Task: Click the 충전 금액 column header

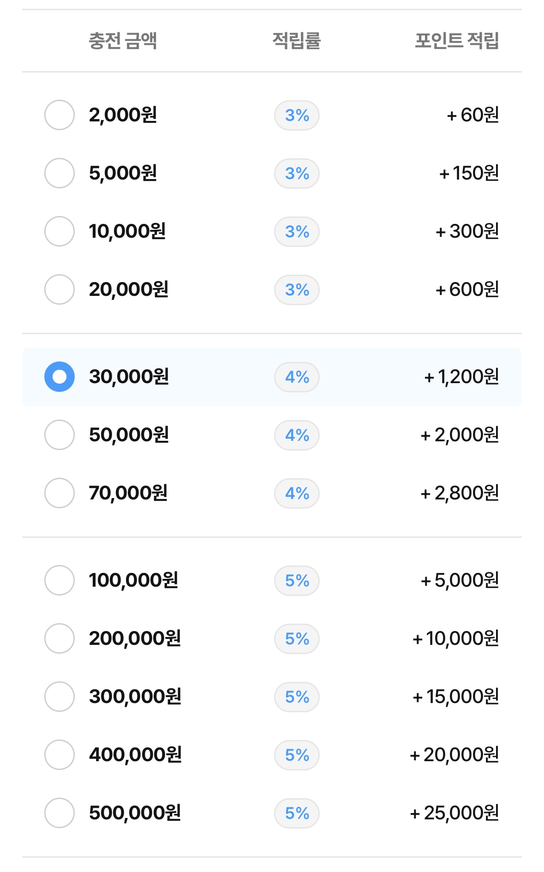Action: pyautogui.click(x=123, y=41)
